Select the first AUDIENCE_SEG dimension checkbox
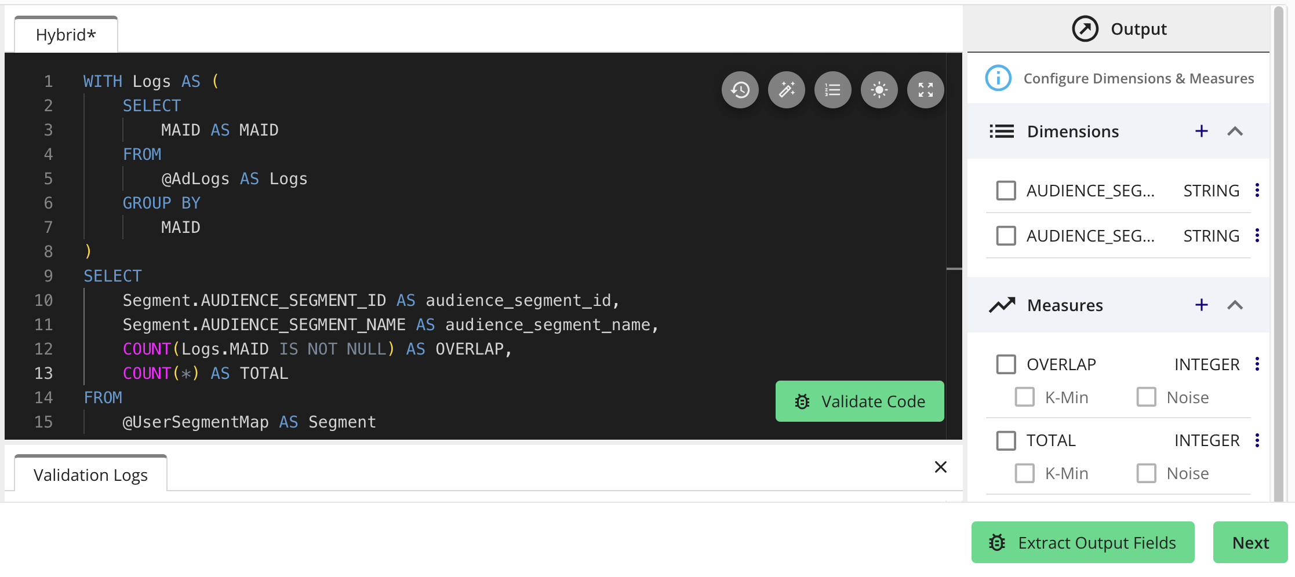This screenshot has width=1295, height=577. 1006,191
